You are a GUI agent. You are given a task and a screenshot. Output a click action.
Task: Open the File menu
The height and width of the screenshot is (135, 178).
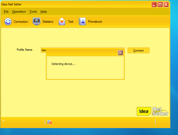[x=6, y=12]
